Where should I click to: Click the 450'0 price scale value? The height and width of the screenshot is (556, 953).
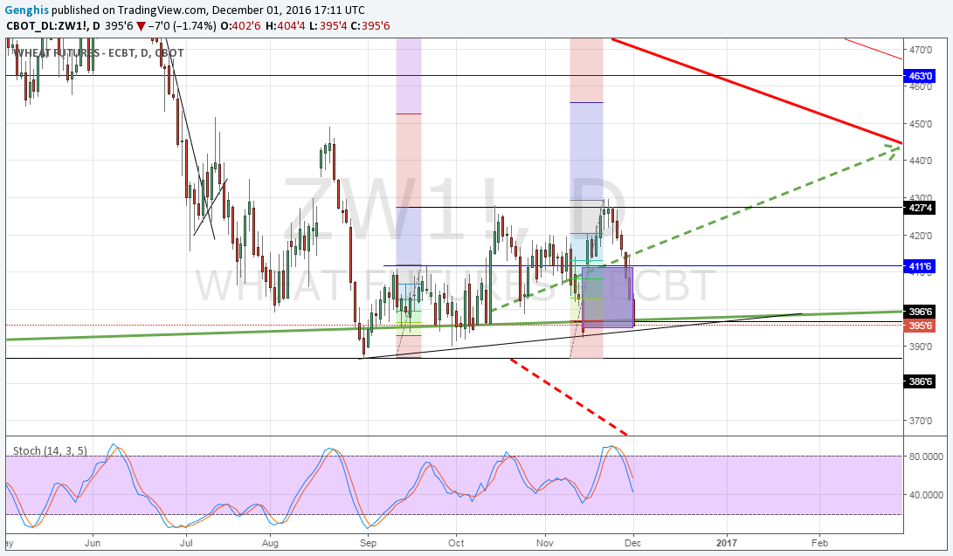[x=921, y=124]
